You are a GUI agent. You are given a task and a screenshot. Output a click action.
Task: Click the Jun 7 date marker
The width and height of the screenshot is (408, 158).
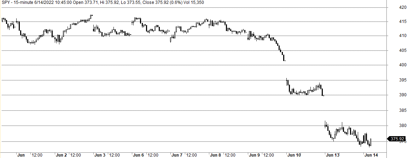click(x=177, y=155)
